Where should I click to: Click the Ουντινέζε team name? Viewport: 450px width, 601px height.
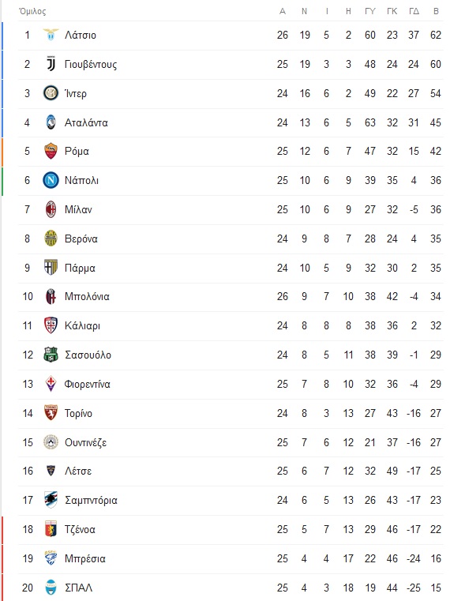pos(85,443)
